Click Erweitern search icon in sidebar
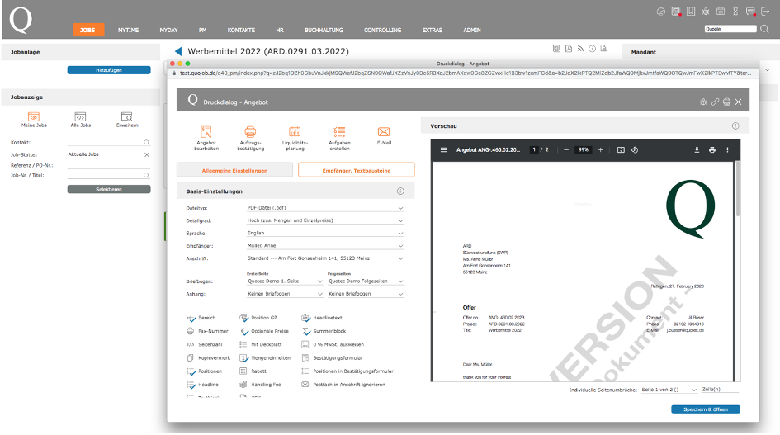780x435 pixels. coord(127,116)
